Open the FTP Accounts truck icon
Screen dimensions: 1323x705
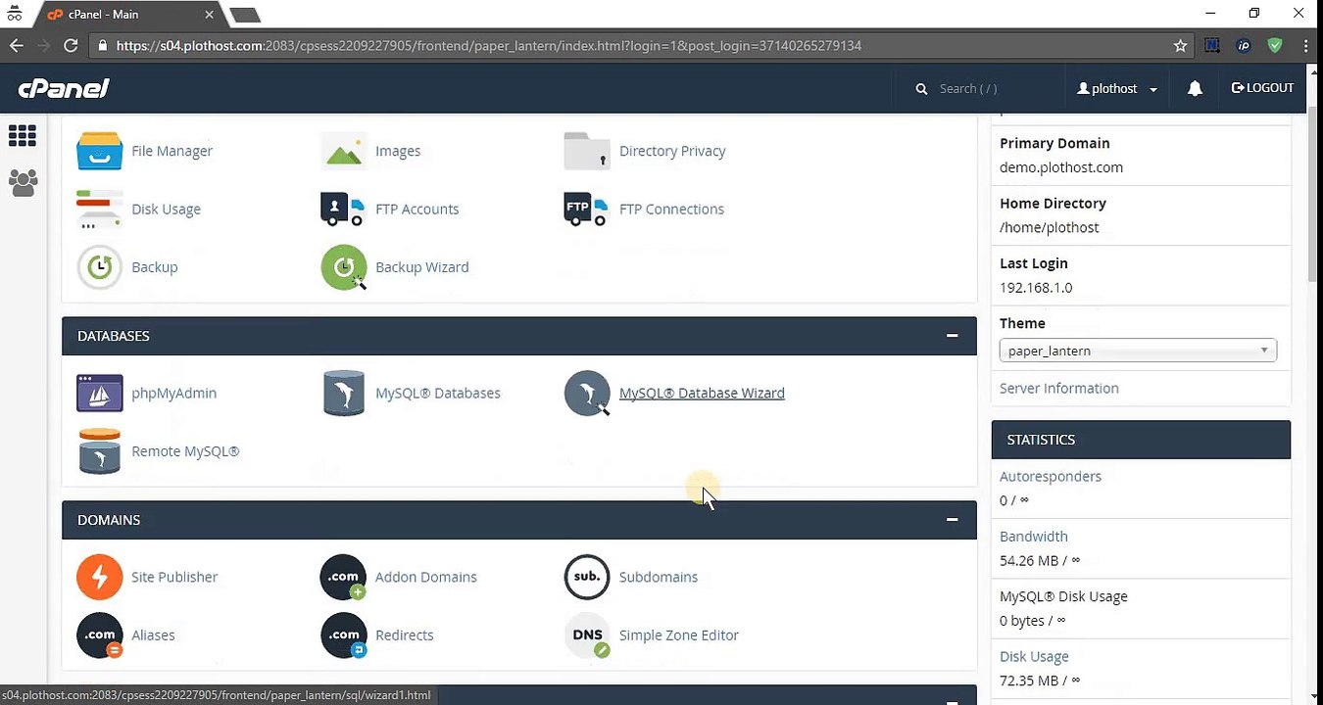tap(343, 209)
